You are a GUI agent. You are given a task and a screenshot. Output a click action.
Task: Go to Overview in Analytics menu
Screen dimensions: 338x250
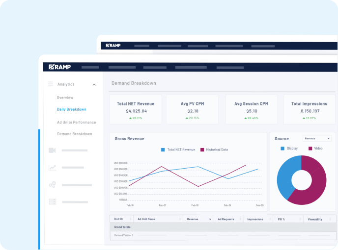coord(65,98)
